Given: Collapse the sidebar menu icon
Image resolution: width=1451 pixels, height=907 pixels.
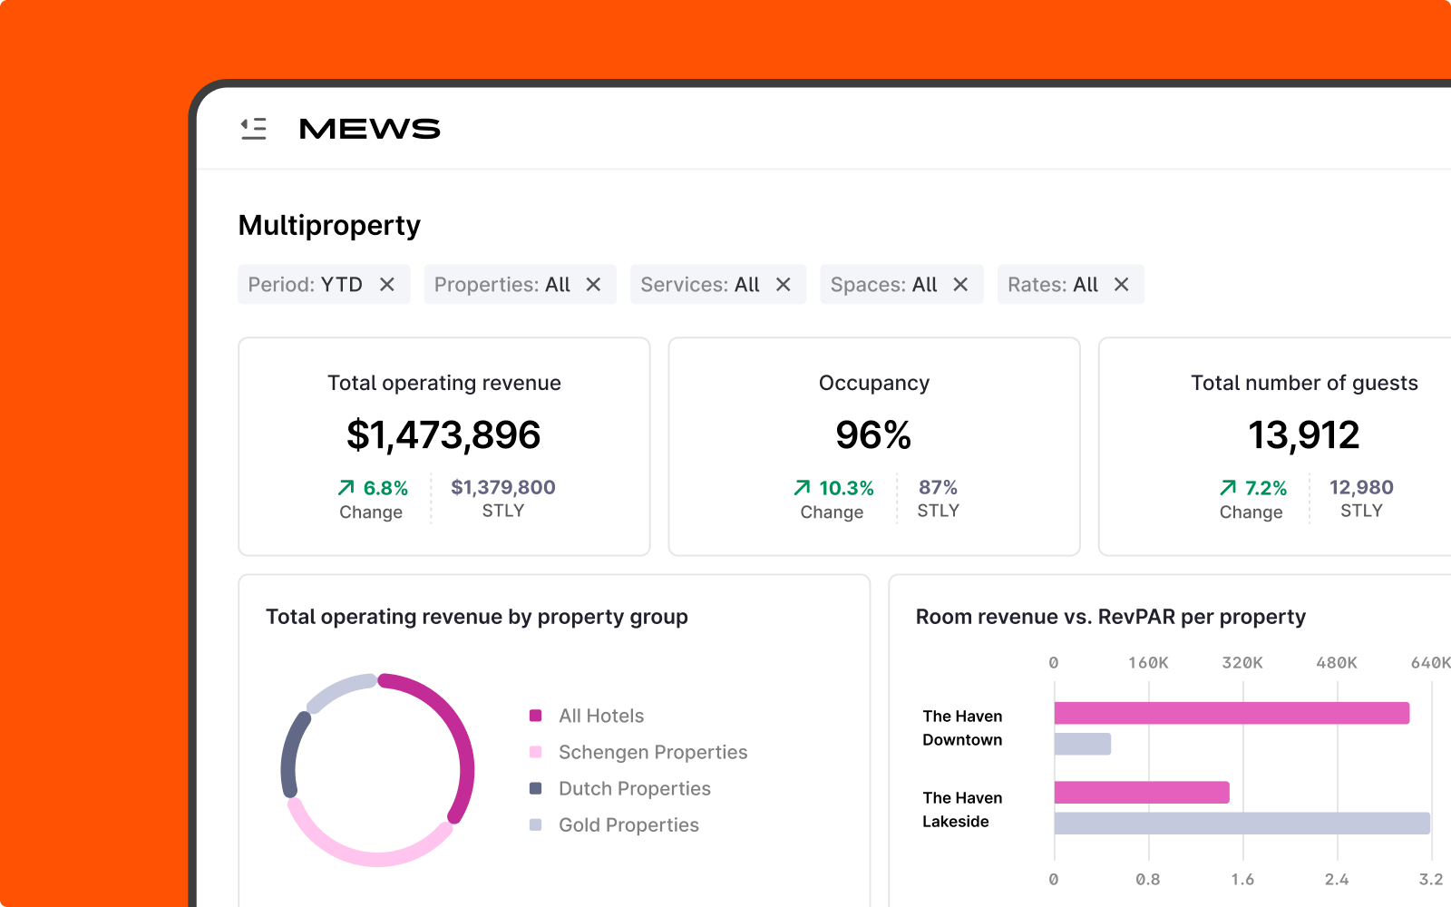Looking at the screenshot, I should click(x=253, y=129).
